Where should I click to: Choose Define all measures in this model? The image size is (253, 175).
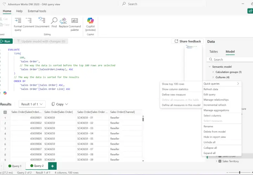[x=181, y=105]
